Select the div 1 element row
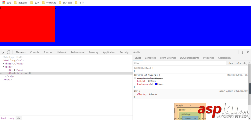 coord(15,70)
